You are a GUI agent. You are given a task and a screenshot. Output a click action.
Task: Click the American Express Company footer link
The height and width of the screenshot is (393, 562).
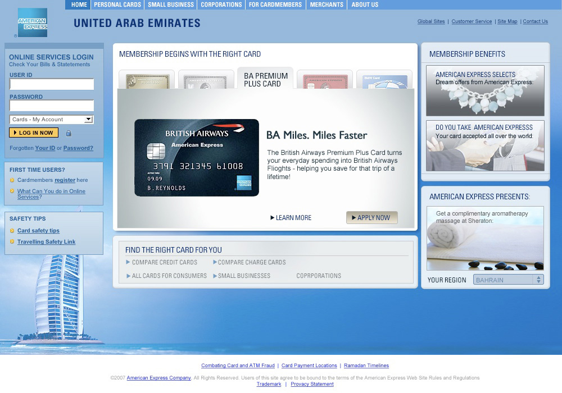(x=159, y=378)
